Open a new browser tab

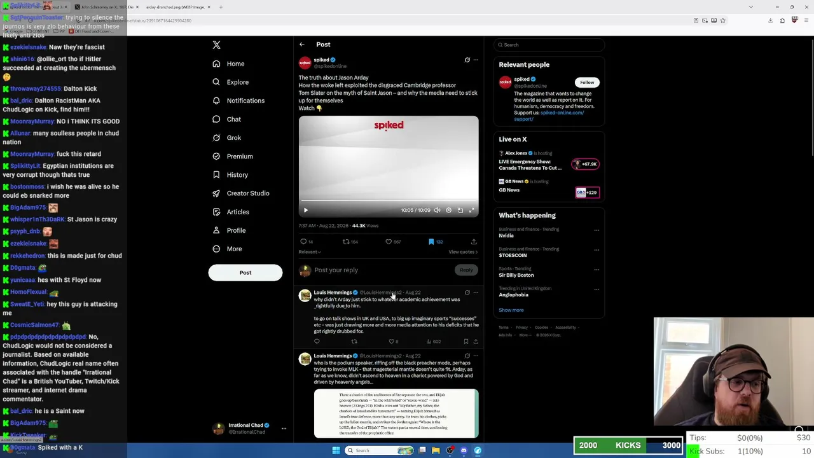(x=221, y=7)
